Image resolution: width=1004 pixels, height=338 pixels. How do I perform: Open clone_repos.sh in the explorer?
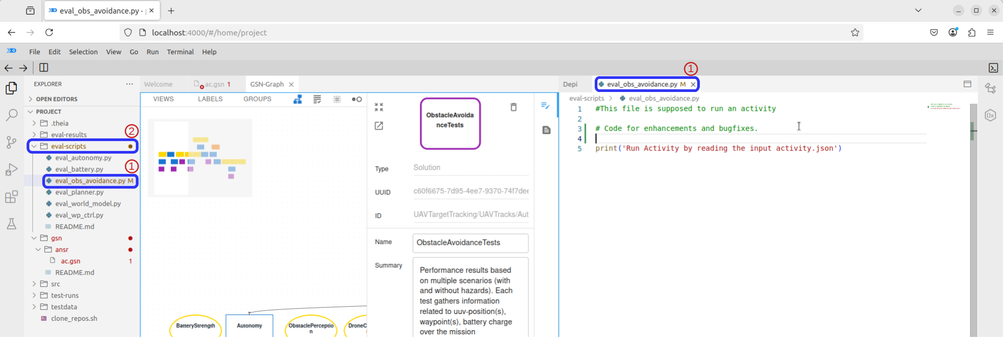74,319
